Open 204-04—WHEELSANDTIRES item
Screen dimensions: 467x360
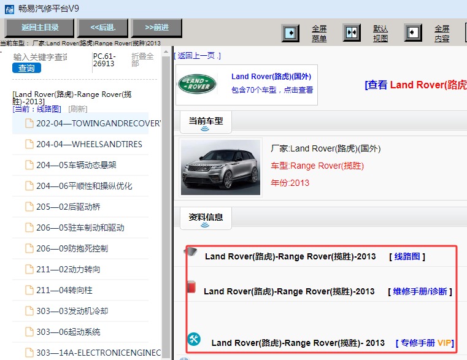tap(80, 144)
